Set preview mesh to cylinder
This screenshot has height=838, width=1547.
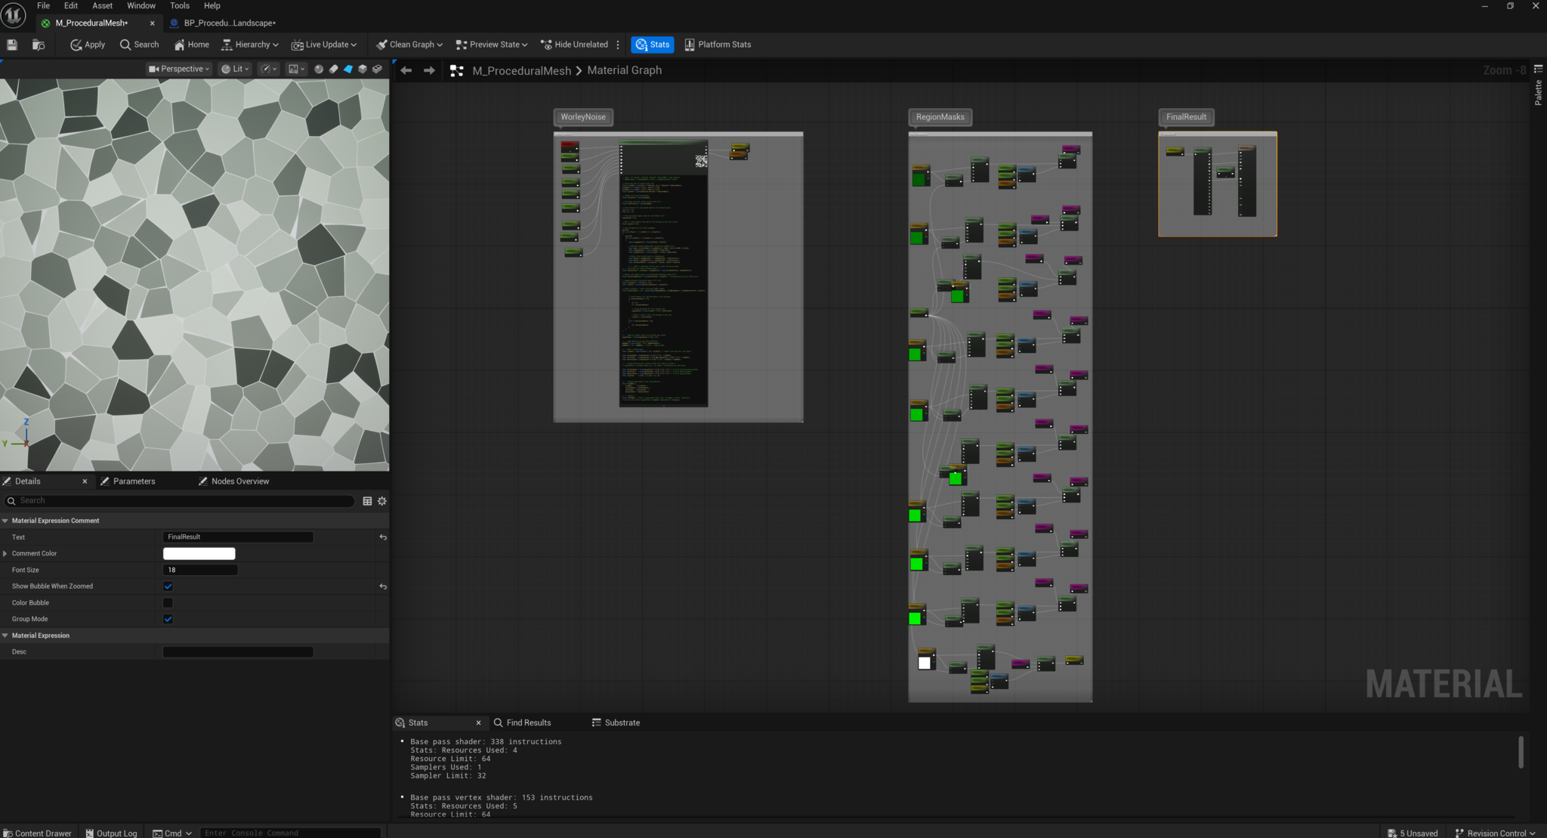point(333,69)
